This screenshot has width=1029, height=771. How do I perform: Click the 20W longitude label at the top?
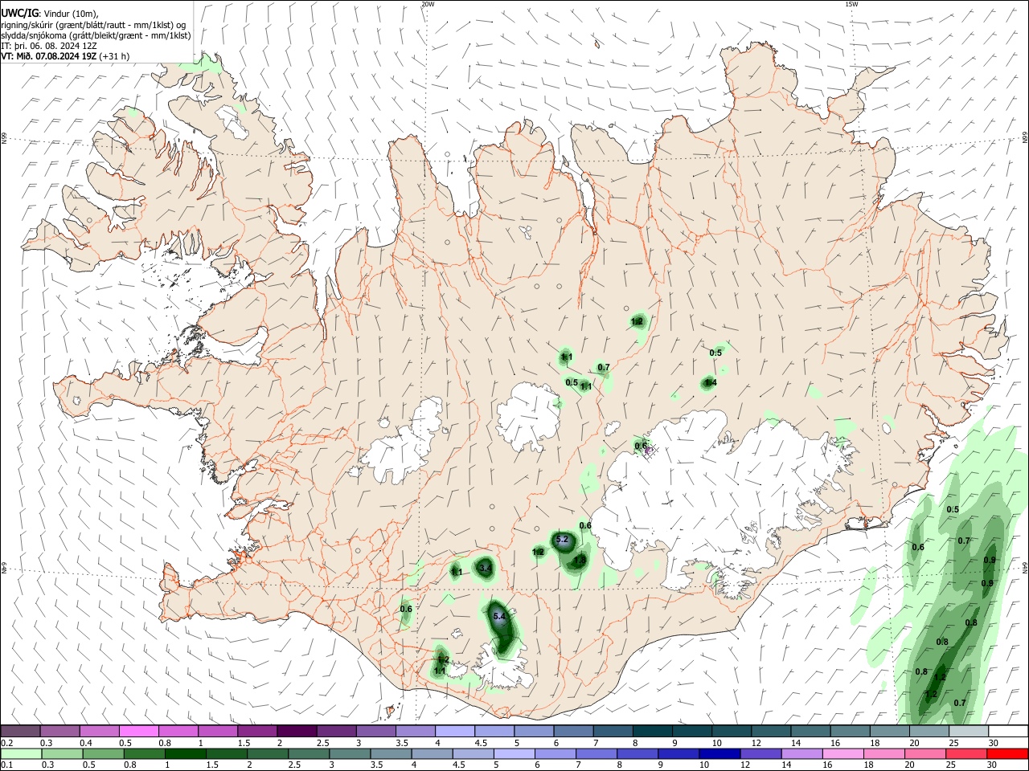tap(428, 4)
